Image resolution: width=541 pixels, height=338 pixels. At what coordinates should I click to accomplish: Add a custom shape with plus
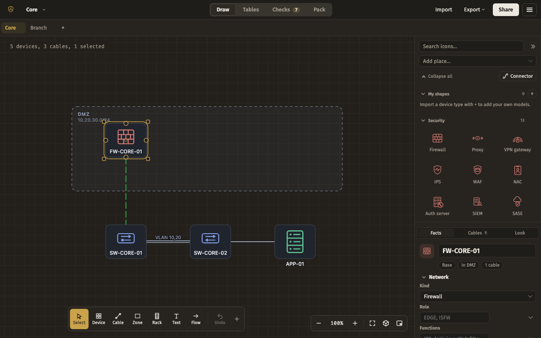tap(532, 94)
